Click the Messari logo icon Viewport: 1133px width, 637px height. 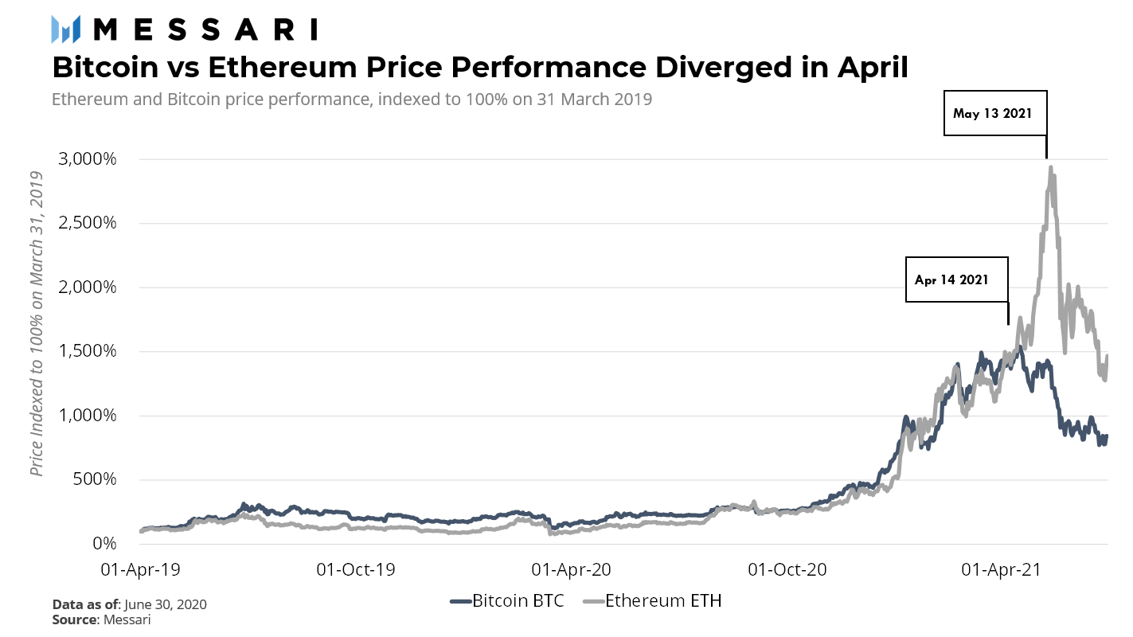pos(66,28)
